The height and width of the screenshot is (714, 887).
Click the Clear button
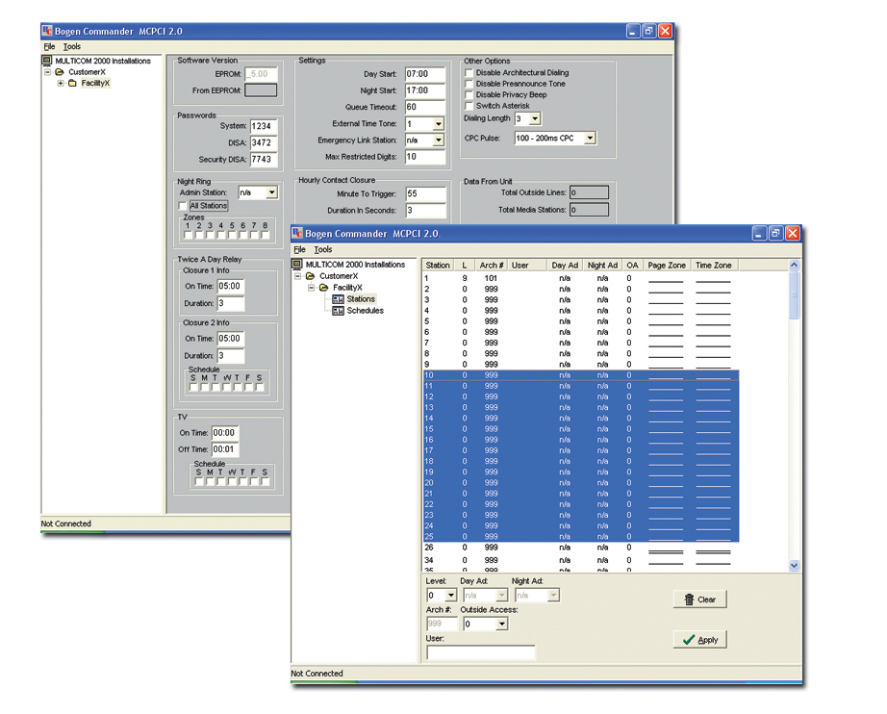pos(699,599)
